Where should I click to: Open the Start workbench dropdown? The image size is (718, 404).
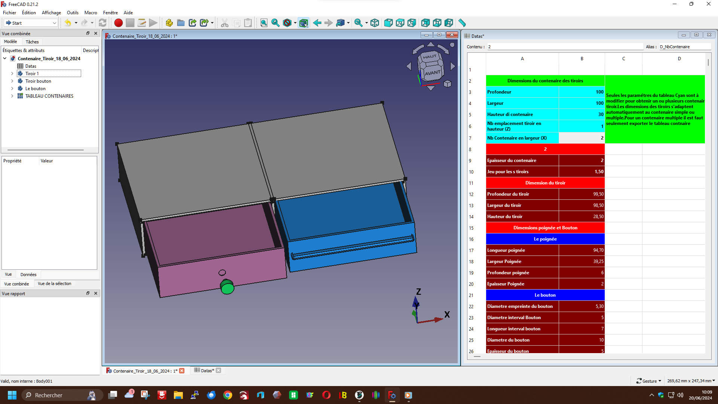pos(31,23)
